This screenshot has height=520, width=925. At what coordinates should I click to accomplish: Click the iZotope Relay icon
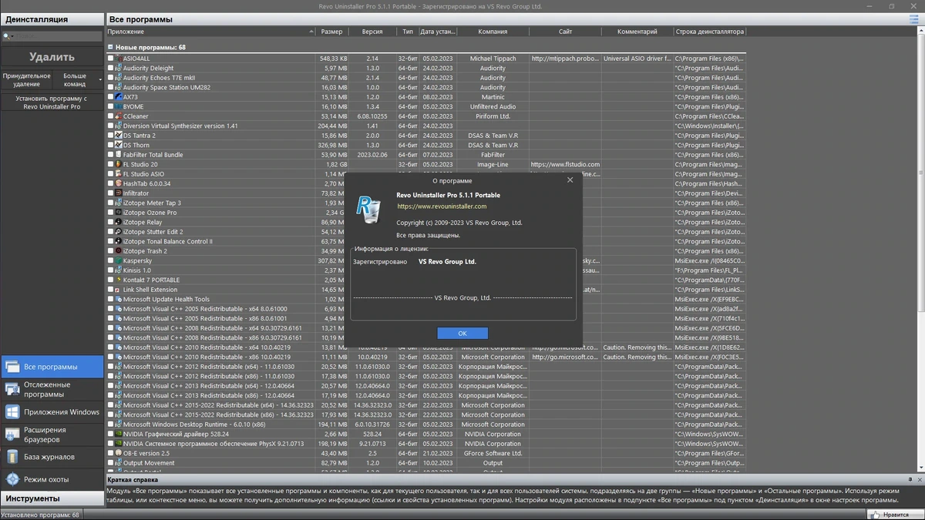click(118, 222)
